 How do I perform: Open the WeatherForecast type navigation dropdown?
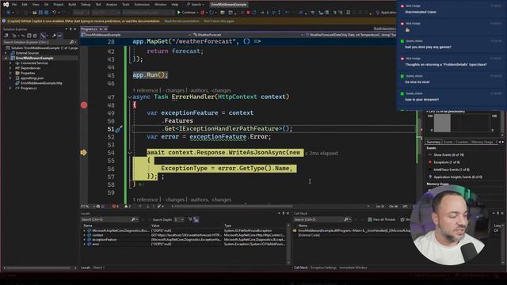click(247, 35)
